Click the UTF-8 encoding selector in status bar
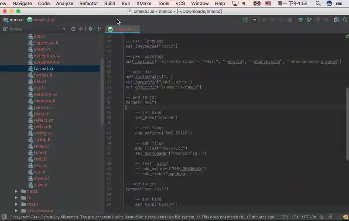 pos(309,217)
